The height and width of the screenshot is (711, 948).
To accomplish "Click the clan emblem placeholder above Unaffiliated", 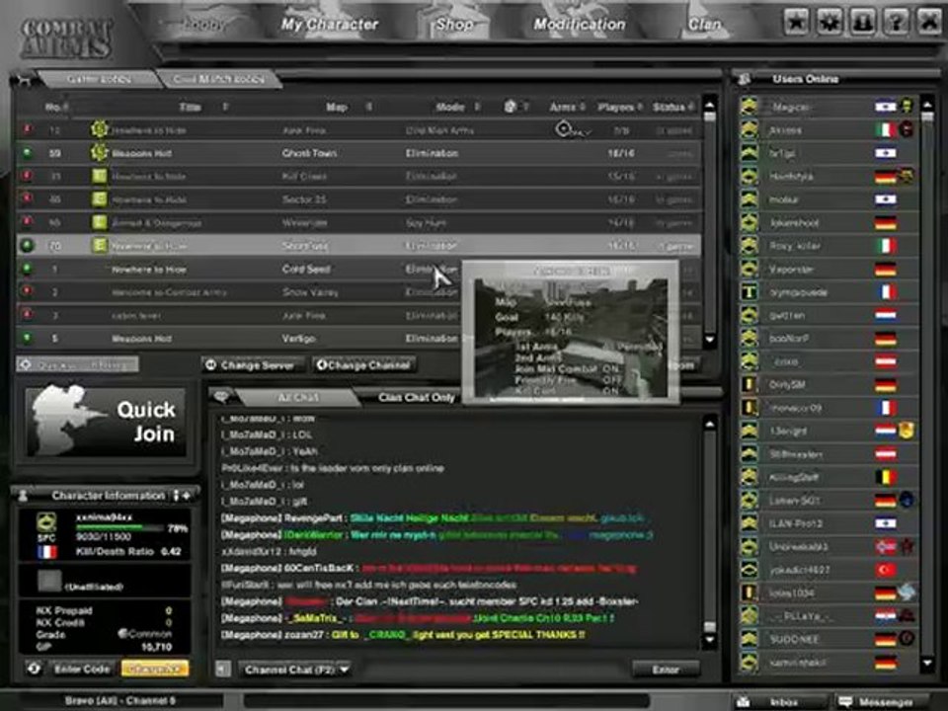I will (x=49, y=581).
